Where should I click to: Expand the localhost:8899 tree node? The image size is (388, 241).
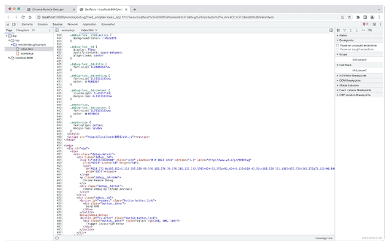click(x=9, y=58)
